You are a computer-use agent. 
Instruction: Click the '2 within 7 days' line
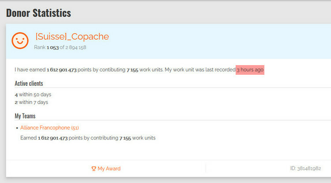pos(31,102)
